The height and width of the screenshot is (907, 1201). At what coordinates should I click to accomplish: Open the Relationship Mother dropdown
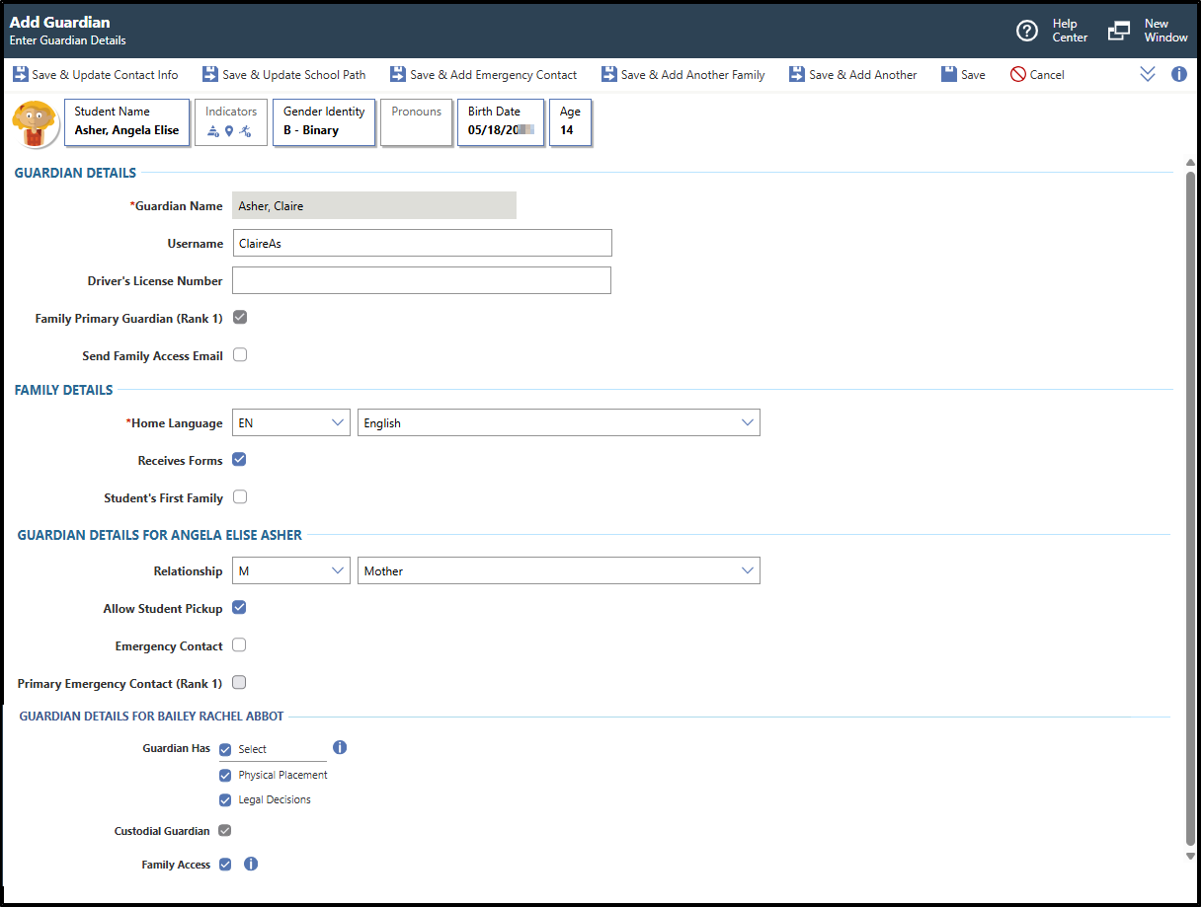coord(559,571)
